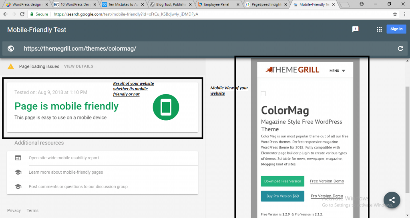The width and height of the screenshot is (410, 218).
Task: Click scrollbar down arrow at bottom
Action: pyautogui.click(x=407, y=216)
